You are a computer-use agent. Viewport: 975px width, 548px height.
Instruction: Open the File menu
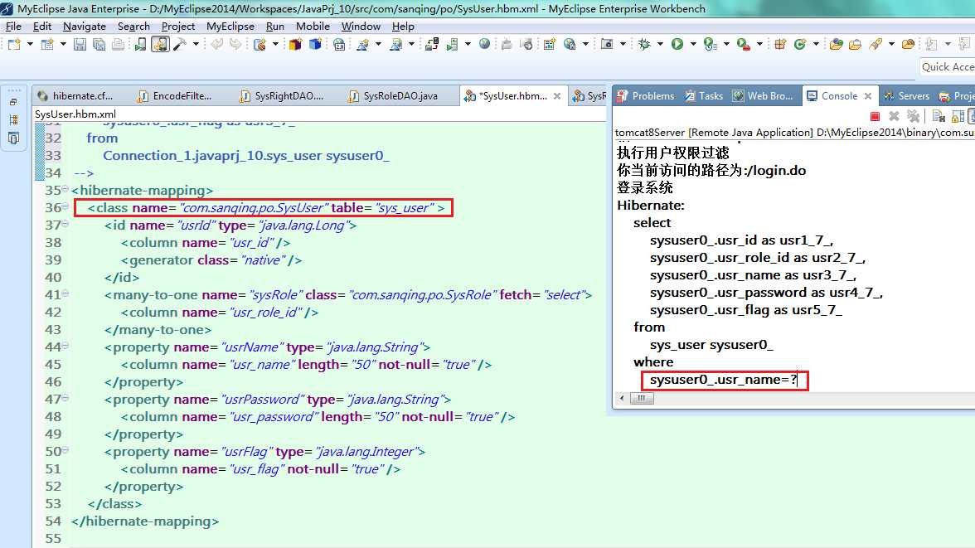tap(13, 27)
